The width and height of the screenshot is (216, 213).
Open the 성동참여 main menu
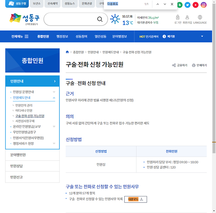pos(81,37)
